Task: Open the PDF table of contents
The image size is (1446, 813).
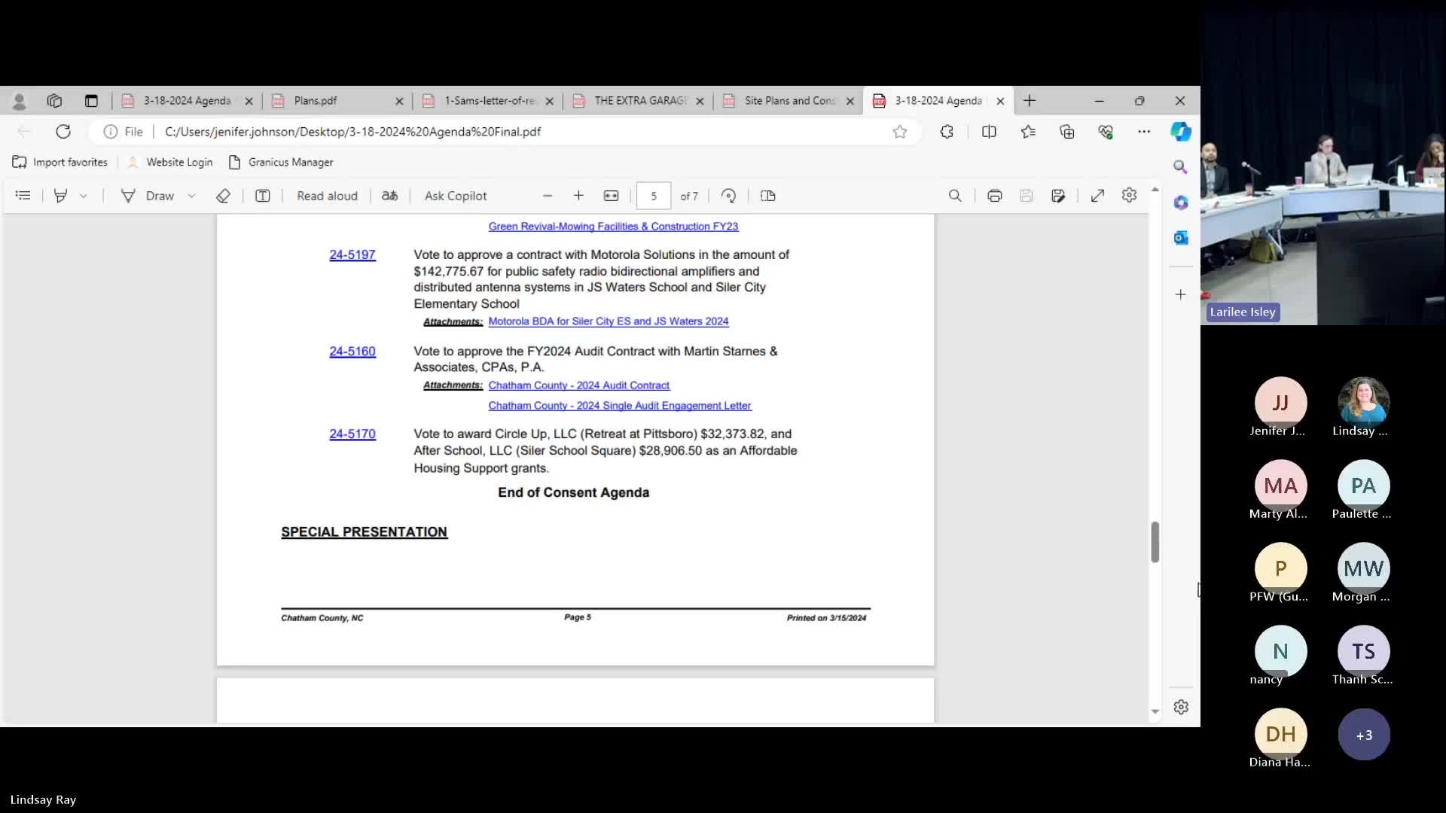Action: coord(23,196)
